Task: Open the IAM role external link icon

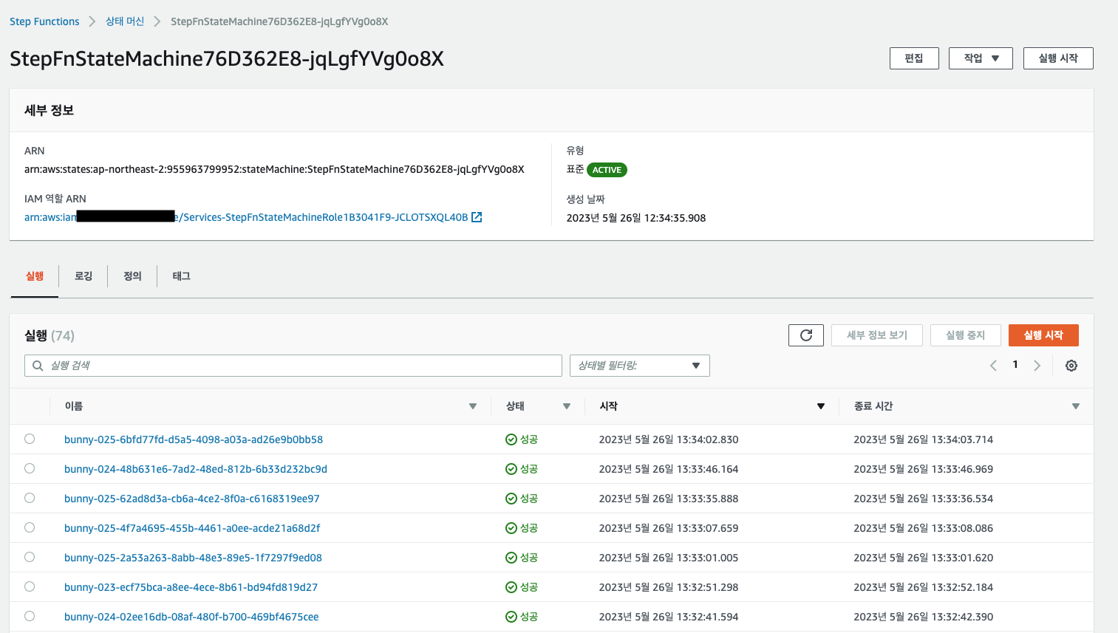Action: tap(477, 217)
